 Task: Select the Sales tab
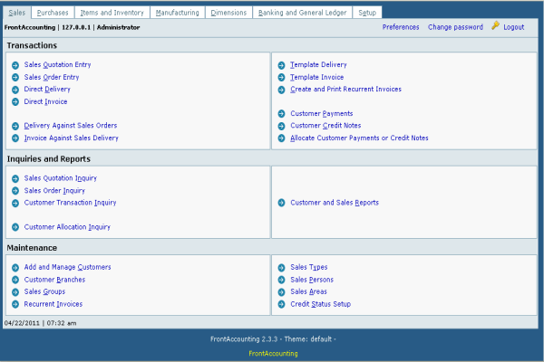pyautogui.click(x=17, y=13)
